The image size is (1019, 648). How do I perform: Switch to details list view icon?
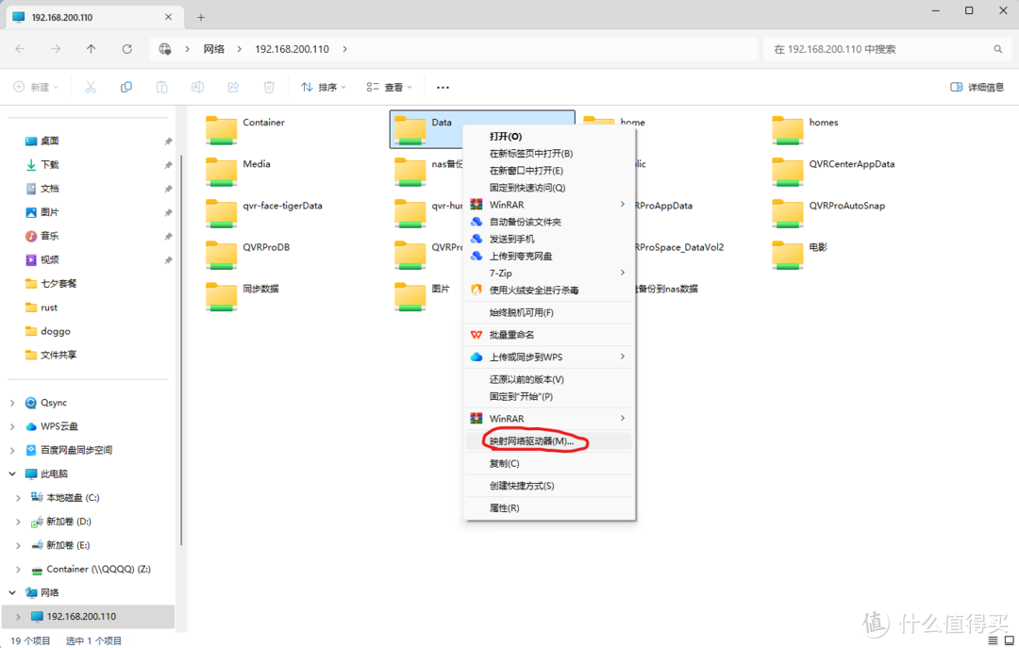tap(993, 640)
